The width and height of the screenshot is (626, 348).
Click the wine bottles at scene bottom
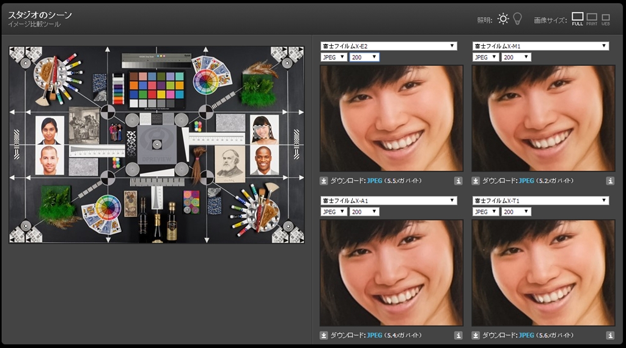(158, 221)
